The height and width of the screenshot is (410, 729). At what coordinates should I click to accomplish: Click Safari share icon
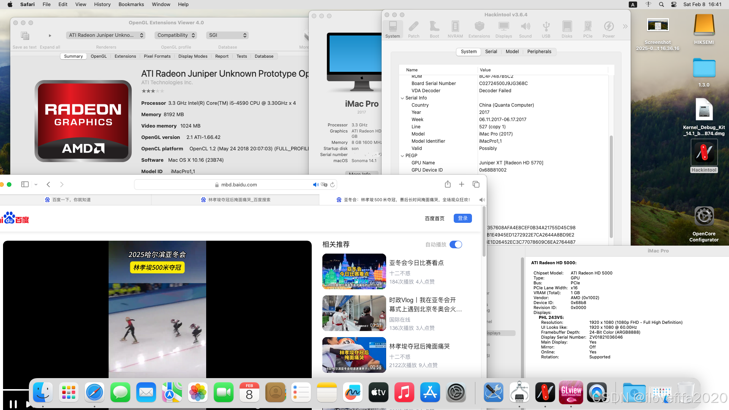coord(448,184)
